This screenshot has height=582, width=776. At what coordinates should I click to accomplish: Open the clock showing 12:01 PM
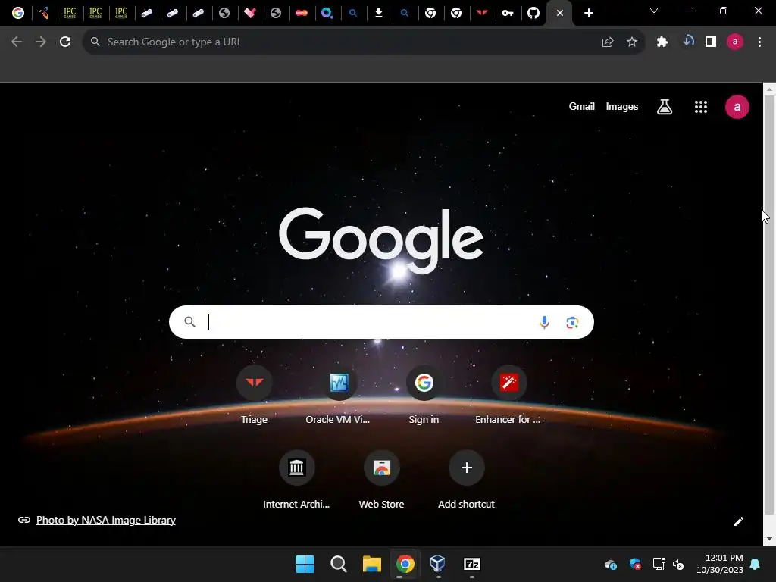(720, 564)
